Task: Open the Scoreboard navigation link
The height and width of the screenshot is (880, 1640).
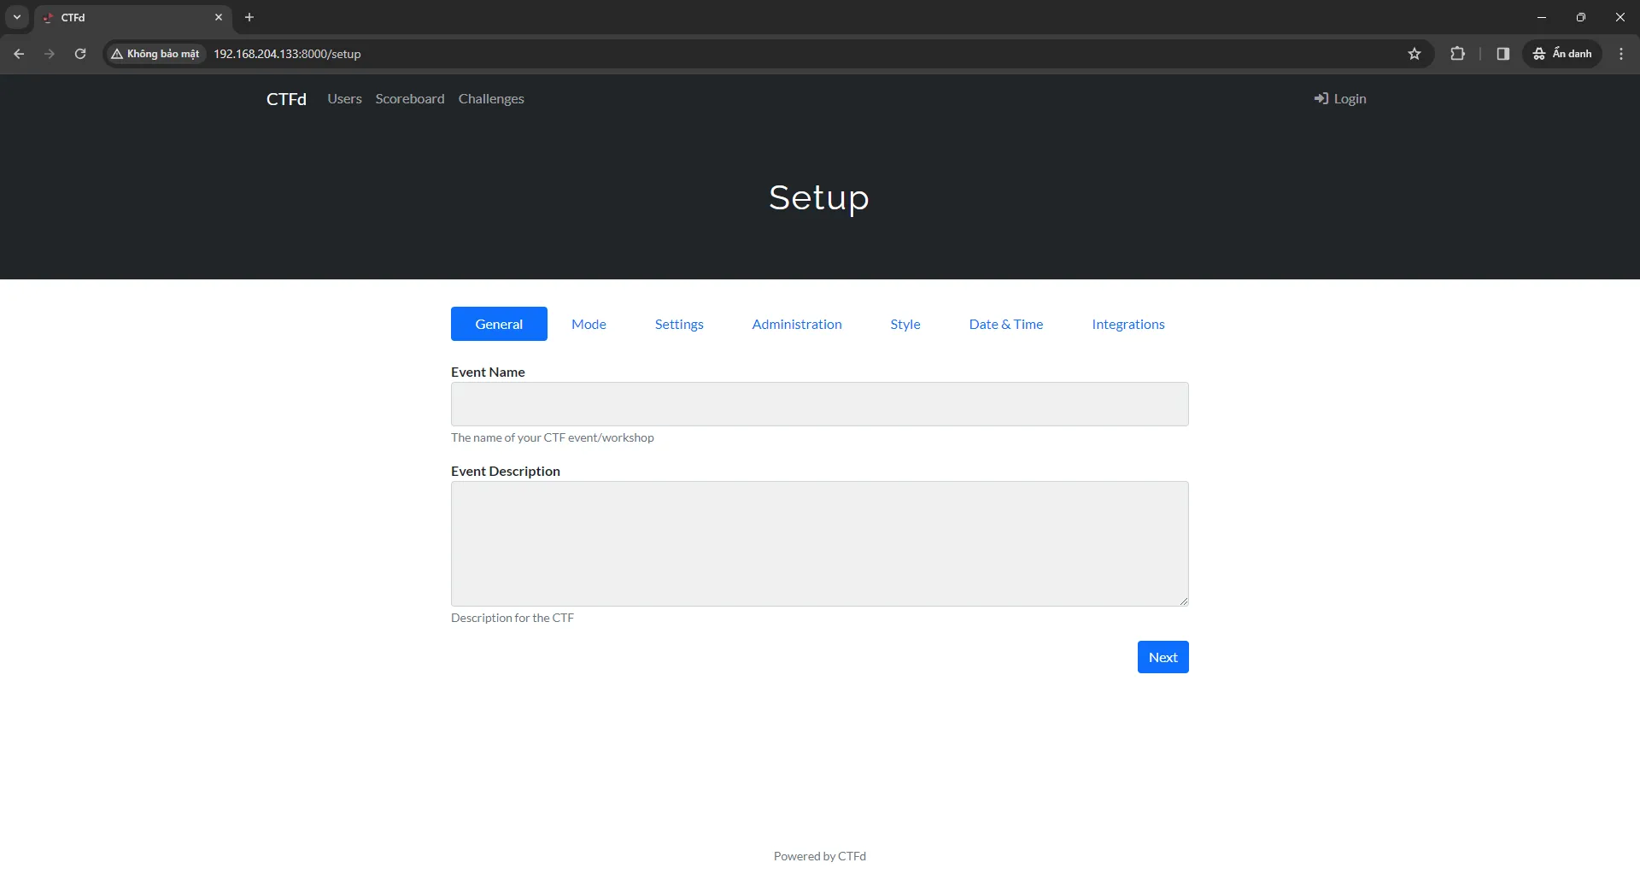Action: coord(410,99)
